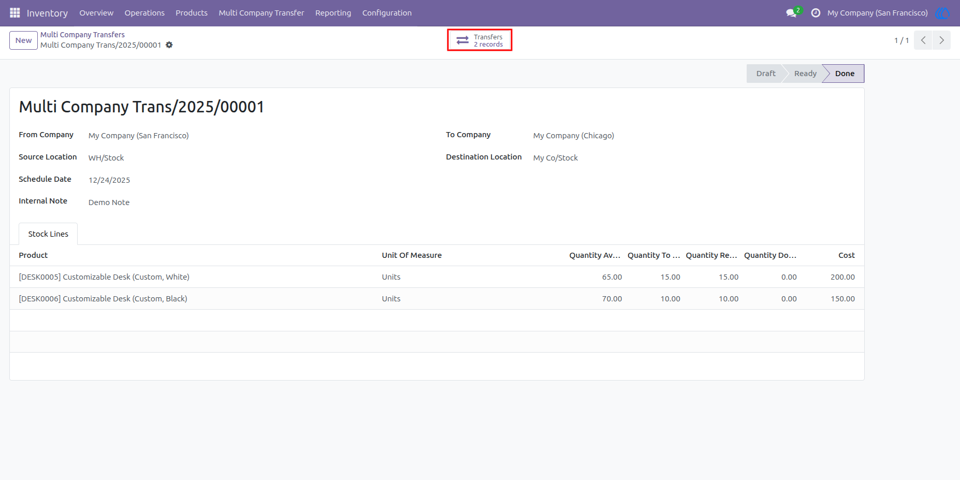Select the Stock Lines tab
This screenshot has height=480, width=960.
(x=48, y=234)
